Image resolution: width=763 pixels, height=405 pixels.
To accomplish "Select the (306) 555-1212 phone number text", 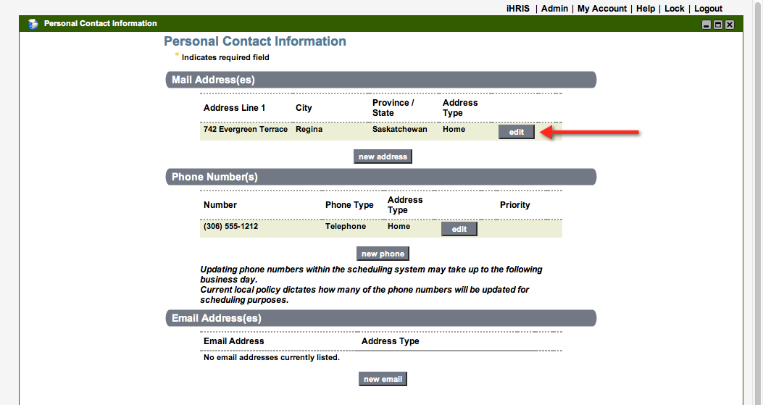I will [230, 227].
